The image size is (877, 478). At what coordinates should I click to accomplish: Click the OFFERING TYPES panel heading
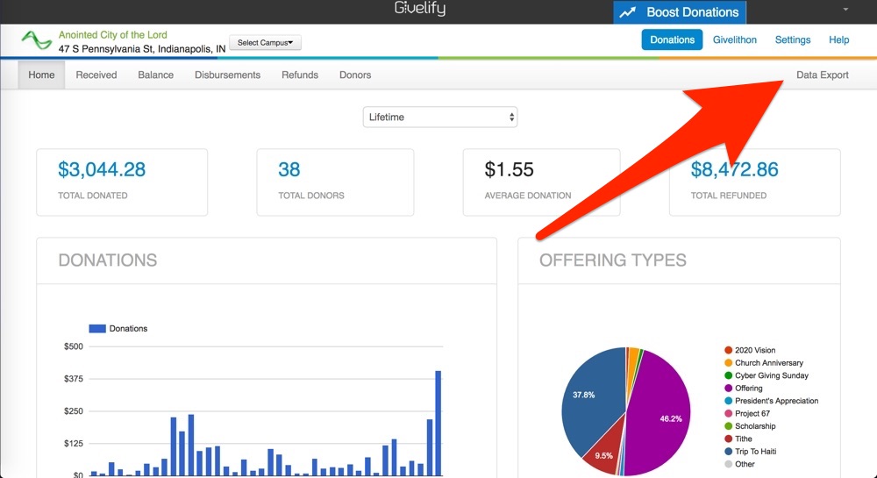(612, 260)
